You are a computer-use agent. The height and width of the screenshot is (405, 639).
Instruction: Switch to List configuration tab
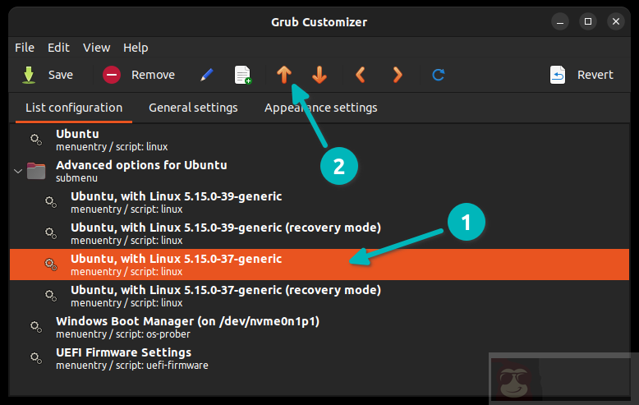[x=74, y=108]
